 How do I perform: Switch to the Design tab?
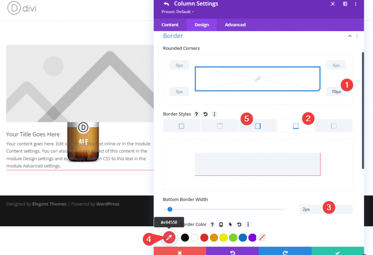pyautogui.click(x=202, y=25)
